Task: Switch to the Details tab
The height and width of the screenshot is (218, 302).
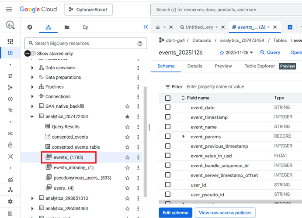Action: (x=195, y=66)
